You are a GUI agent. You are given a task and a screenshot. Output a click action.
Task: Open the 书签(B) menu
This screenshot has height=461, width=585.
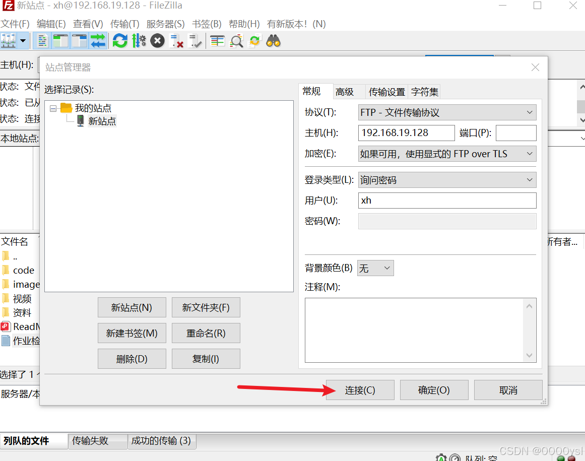click(x=207, y=24)
